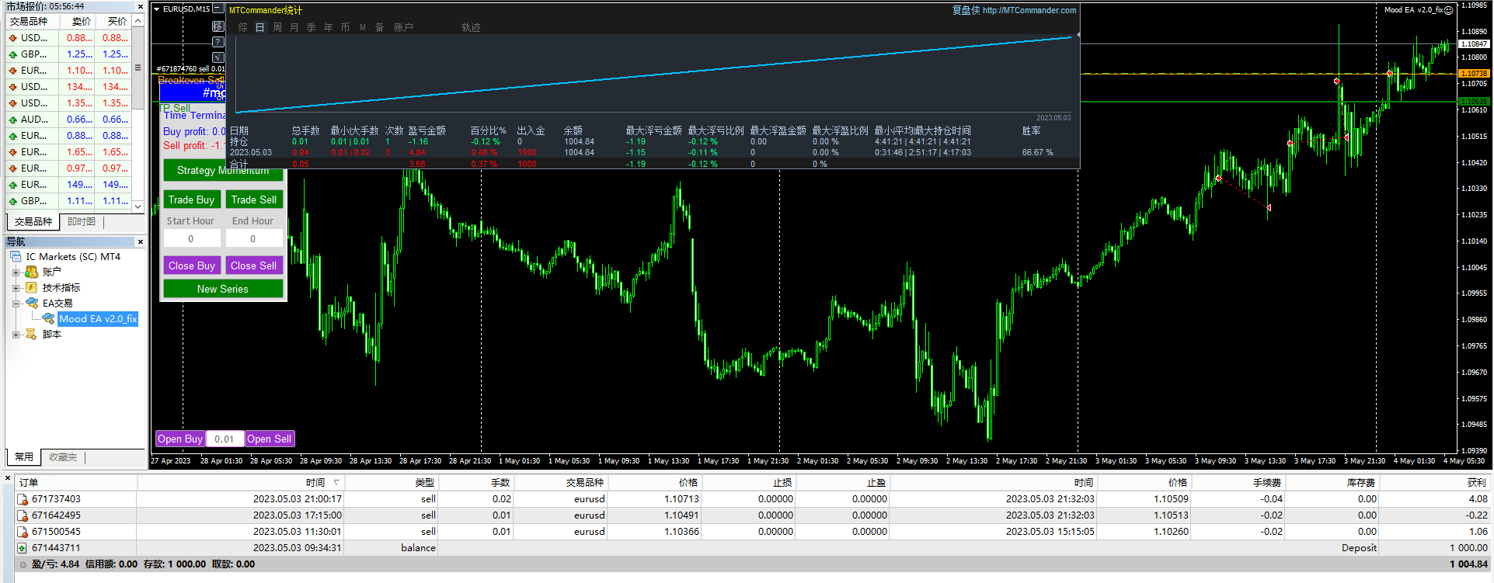
Task: Click the question mark help icon
Action: pyautogui.click(x=218, y=42)
